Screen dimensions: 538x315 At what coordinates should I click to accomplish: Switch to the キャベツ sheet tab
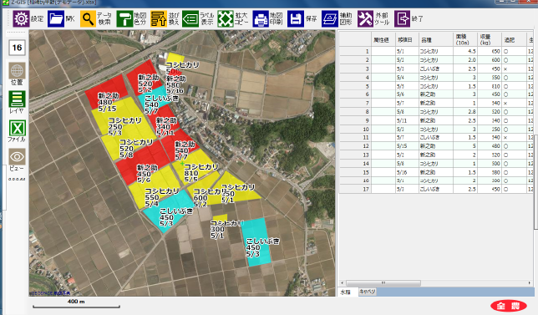[367, 292]
